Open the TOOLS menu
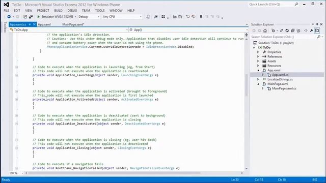The height and width of the screenshot is (183, 326). 100,10
